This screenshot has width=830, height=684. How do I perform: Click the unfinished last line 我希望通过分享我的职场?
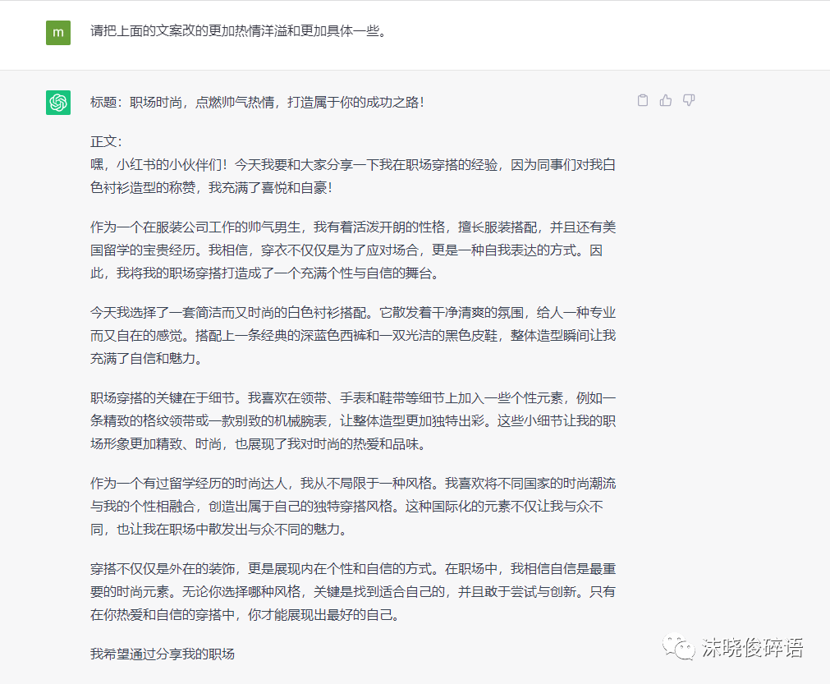pos(163,654)
